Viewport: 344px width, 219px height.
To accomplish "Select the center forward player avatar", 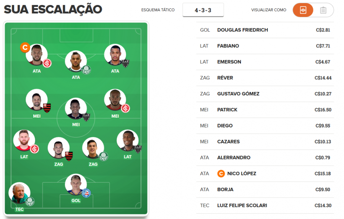I will (76, 61).
